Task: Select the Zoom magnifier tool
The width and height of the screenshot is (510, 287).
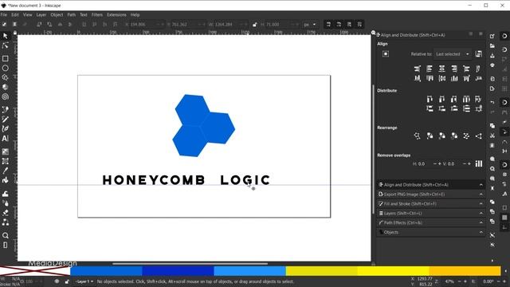Action: pos(6,236)
